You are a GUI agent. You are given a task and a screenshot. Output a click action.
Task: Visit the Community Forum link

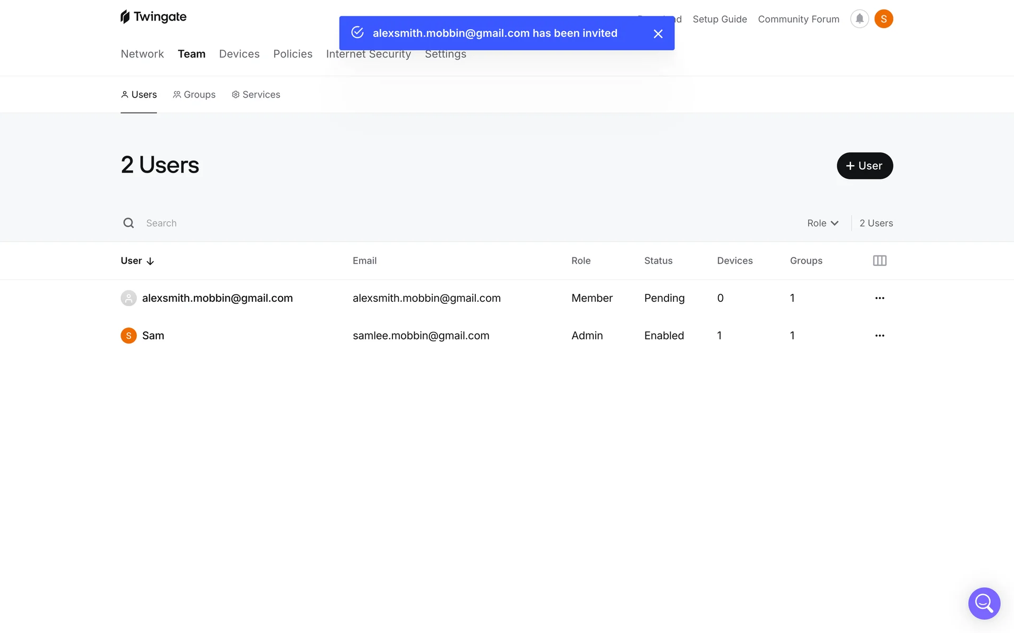coord(798,19)
